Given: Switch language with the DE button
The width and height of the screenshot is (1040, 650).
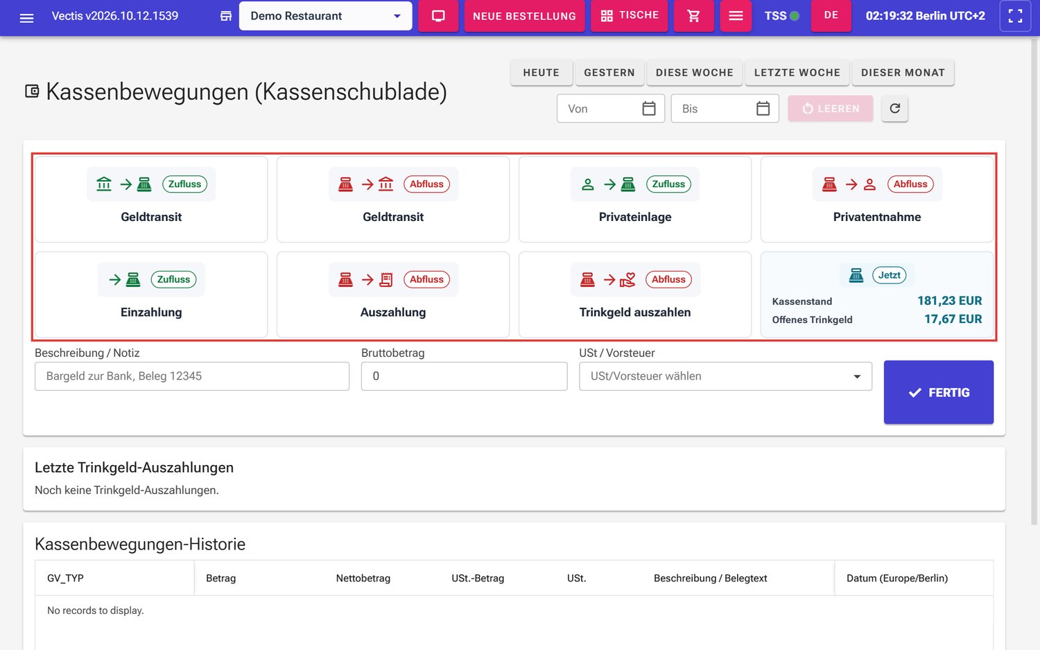Looking at the screenshot, I should [x=831, y=15].
